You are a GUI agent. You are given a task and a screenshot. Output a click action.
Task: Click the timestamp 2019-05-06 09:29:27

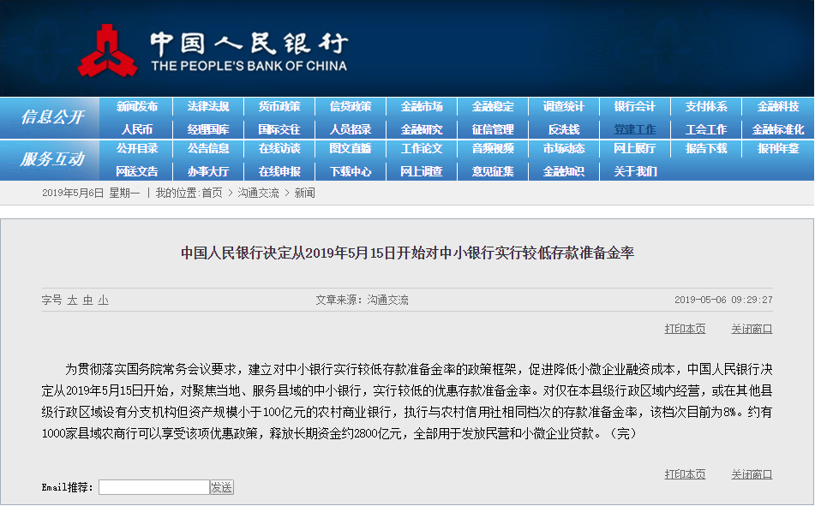pos(723,300)
